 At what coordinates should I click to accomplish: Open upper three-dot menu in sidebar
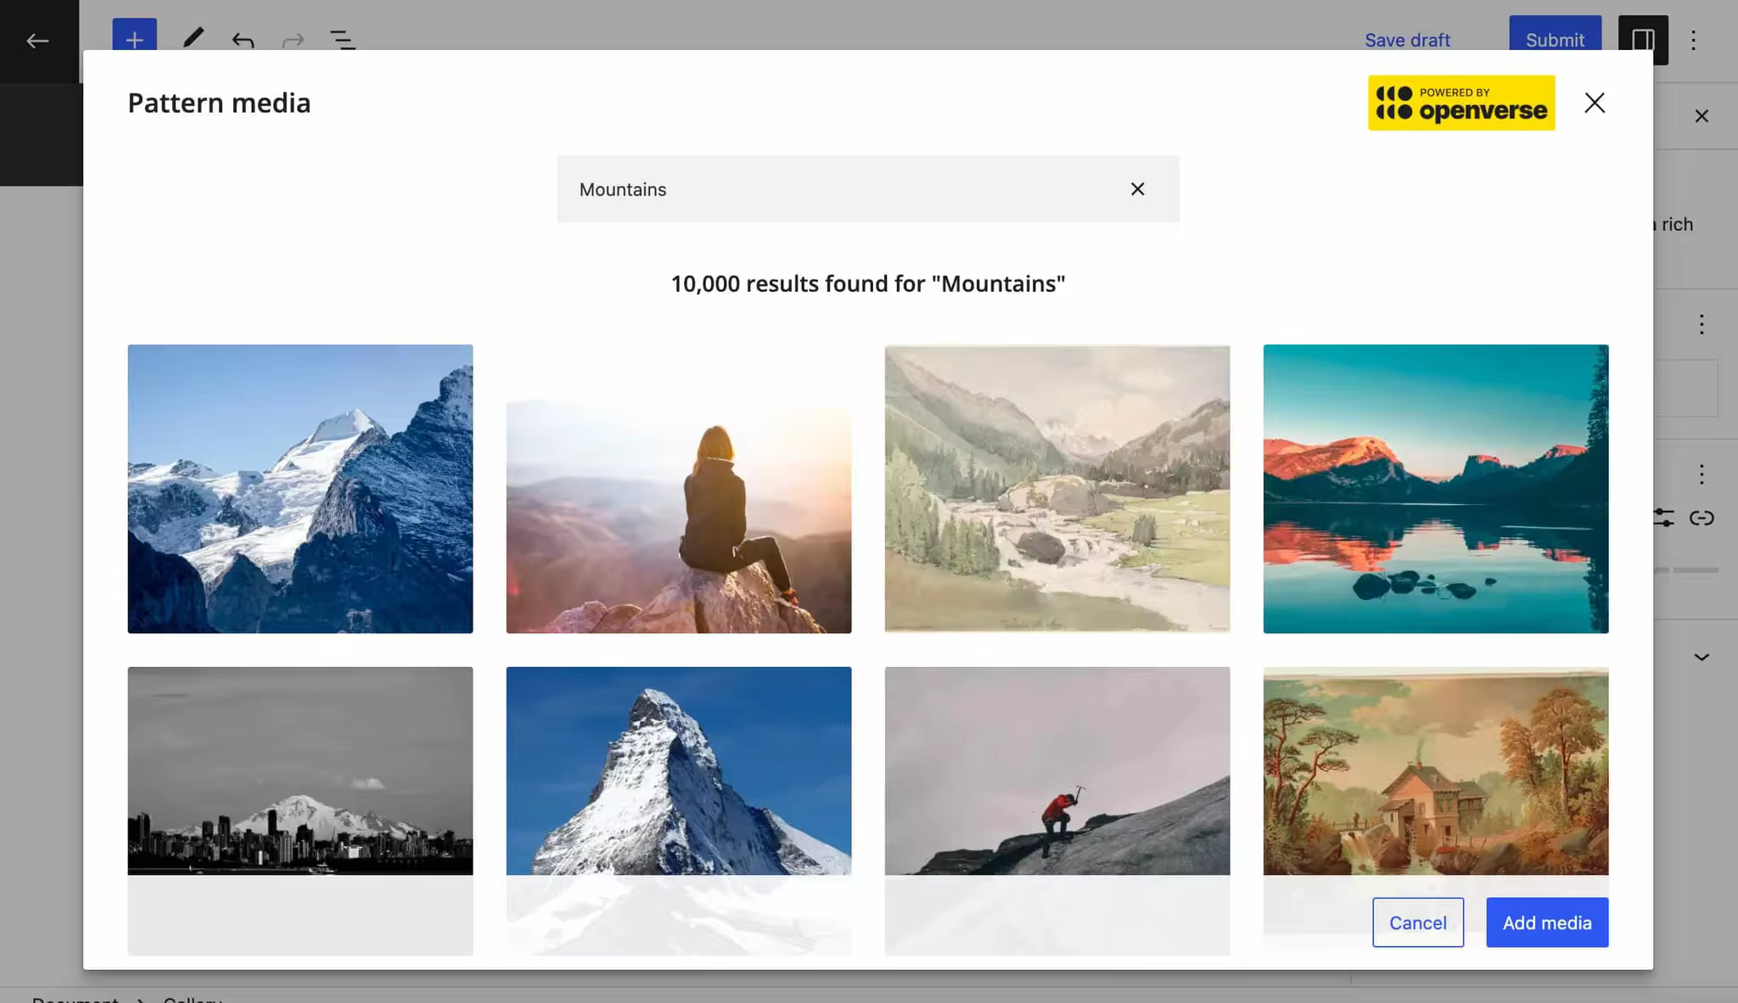(1702, 323)
